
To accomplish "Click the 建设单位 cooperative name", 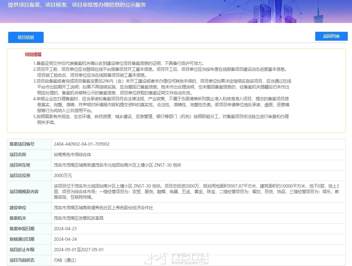I will tap(103, 208).
